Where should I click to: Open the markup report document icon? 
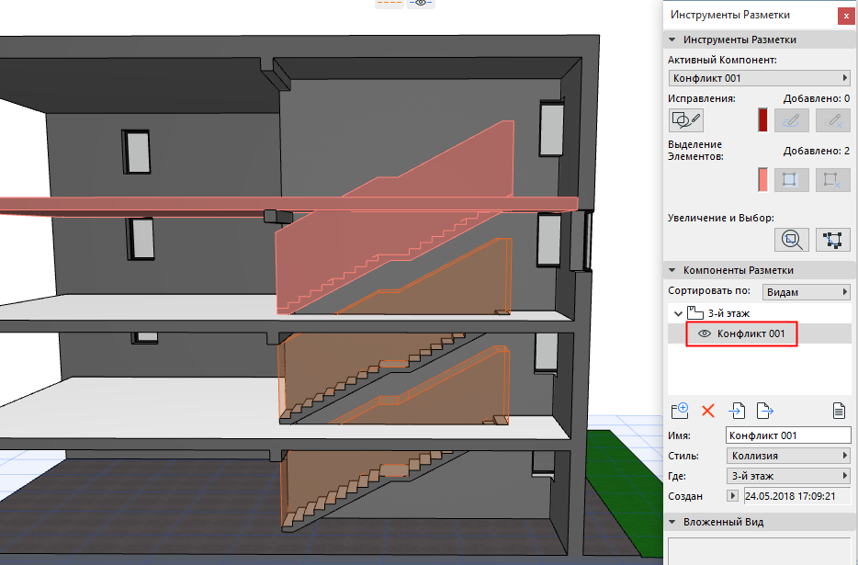click(x=838, y=411)
